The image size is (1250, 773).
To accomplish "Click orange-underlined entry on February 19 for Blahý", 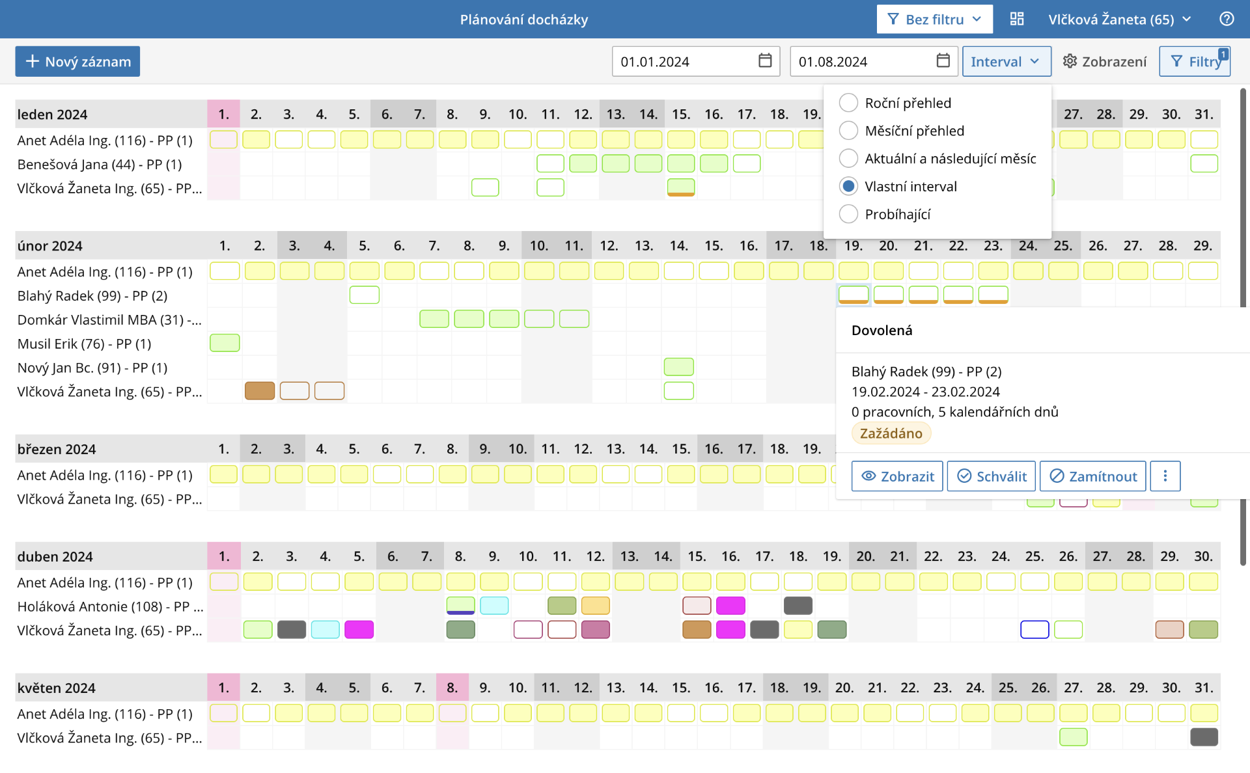I will coord(854,295).
